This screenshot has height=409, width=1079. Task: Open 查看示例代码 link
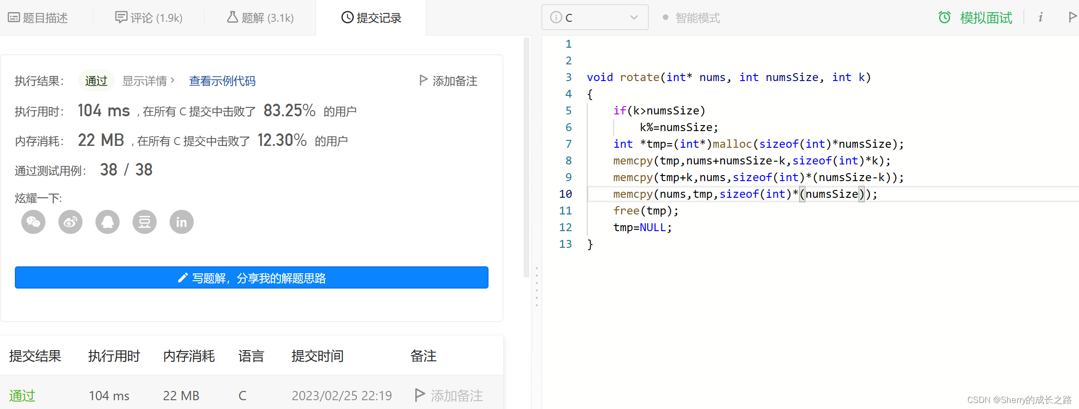222,81
